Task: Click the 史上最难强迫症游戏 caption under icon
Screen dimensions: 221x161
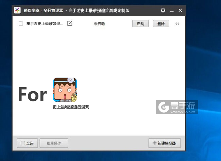Action: click(71, 107)
